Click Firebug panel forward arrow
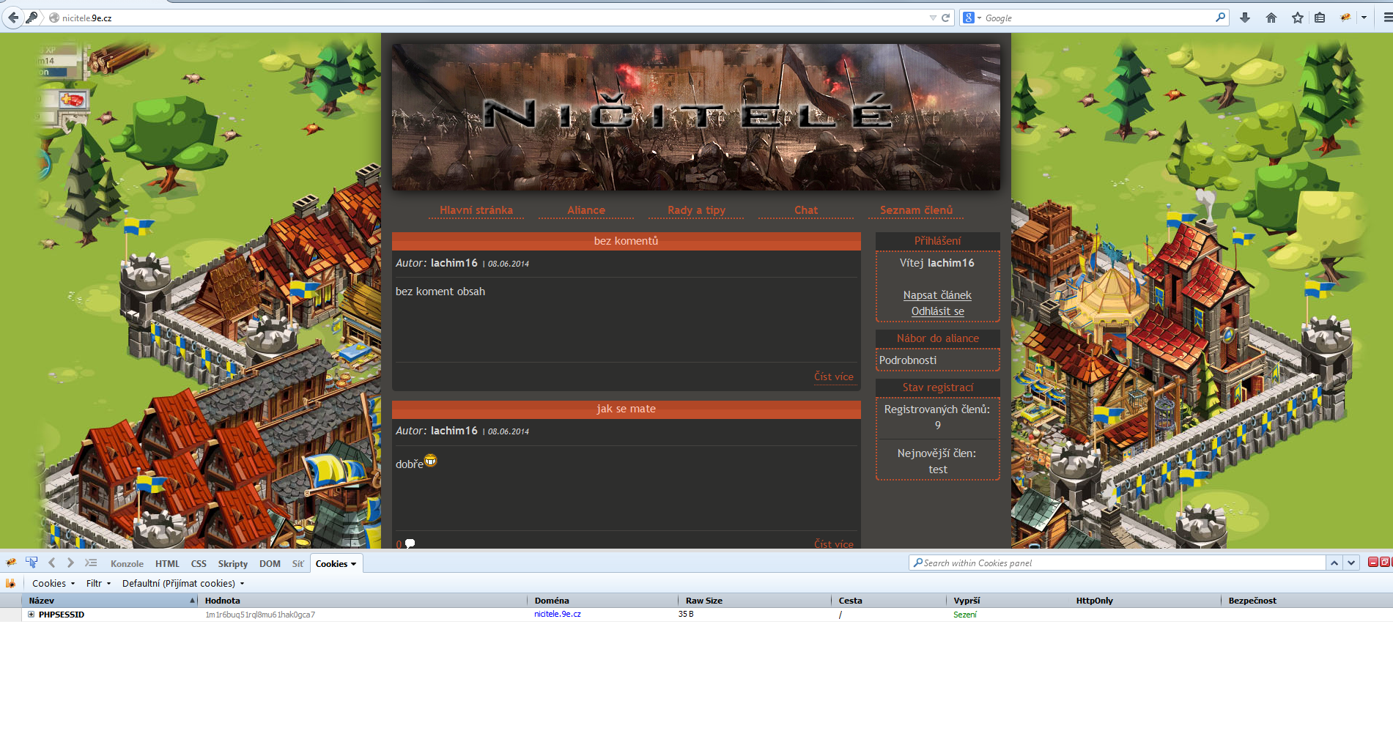 70,563
